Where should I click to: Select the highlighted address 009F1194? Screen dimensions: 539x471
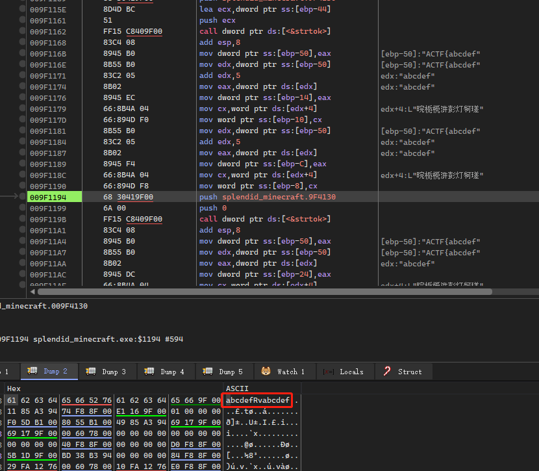[x=48, y=197]
